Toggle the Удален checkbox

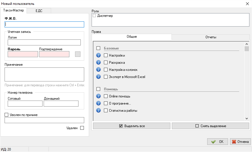82,128
